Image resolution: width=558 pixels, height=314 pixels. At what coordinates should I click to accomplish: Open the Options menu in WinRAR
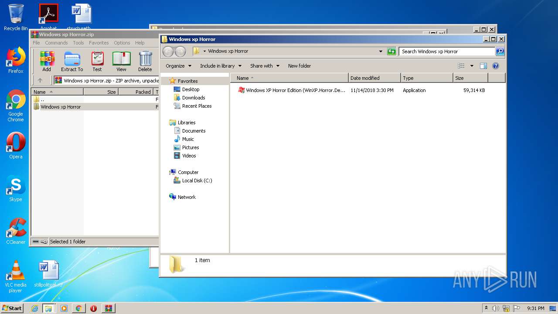click(x=122, y=43)
